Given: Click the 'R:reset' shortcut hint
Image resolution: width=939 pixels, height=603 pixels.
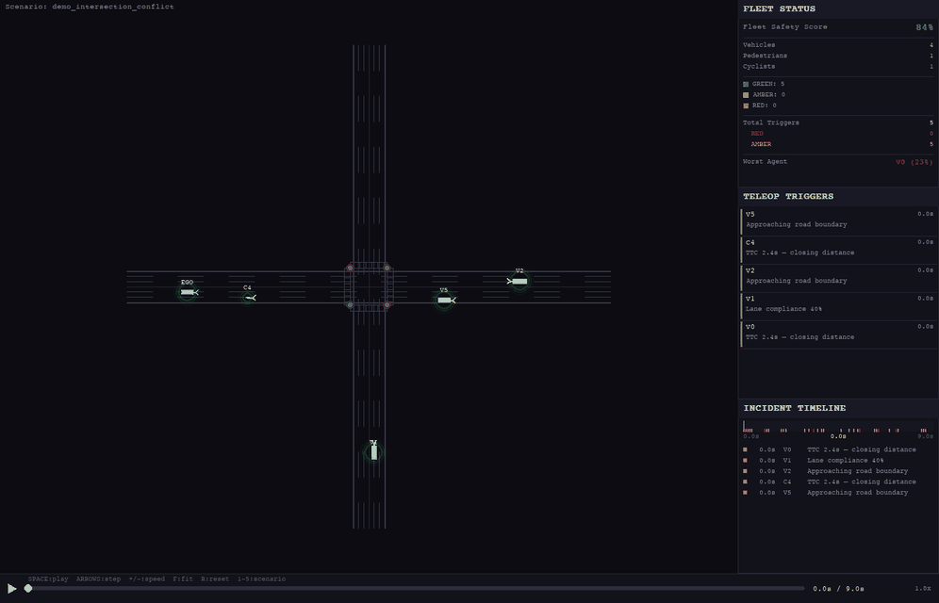Looking at the screenshot, I should coord(215,579).
